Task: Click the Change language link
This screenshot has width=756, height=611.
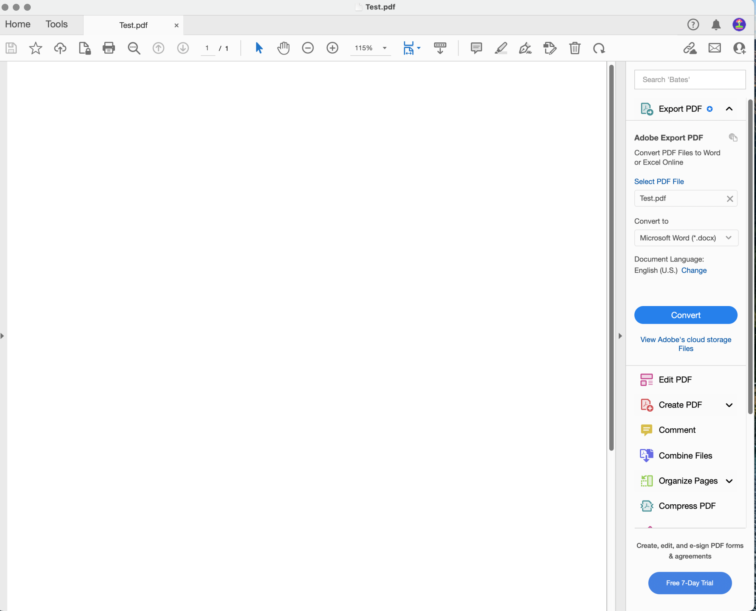Action: 694,271
